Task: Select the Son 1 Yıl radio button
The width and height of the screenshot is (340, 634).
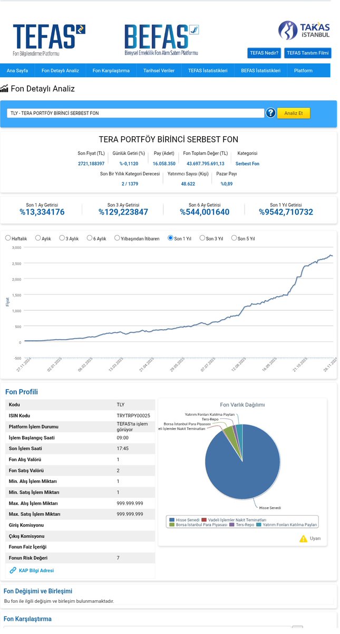Action: click(x=170, y=238)
